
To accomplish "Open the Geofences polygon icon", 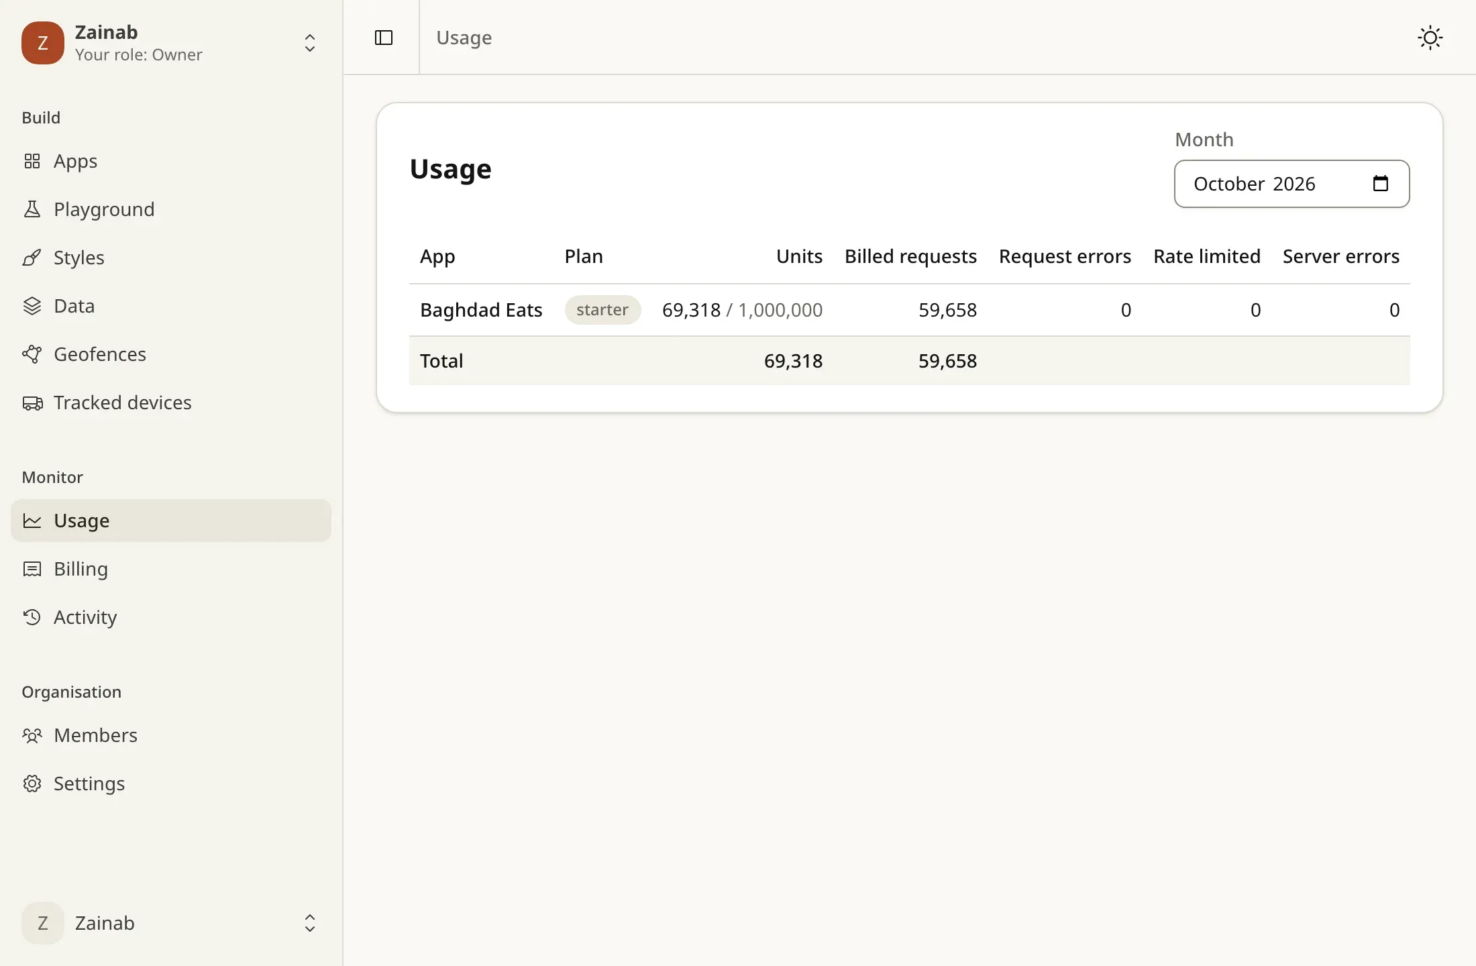I will coord(32,354).
